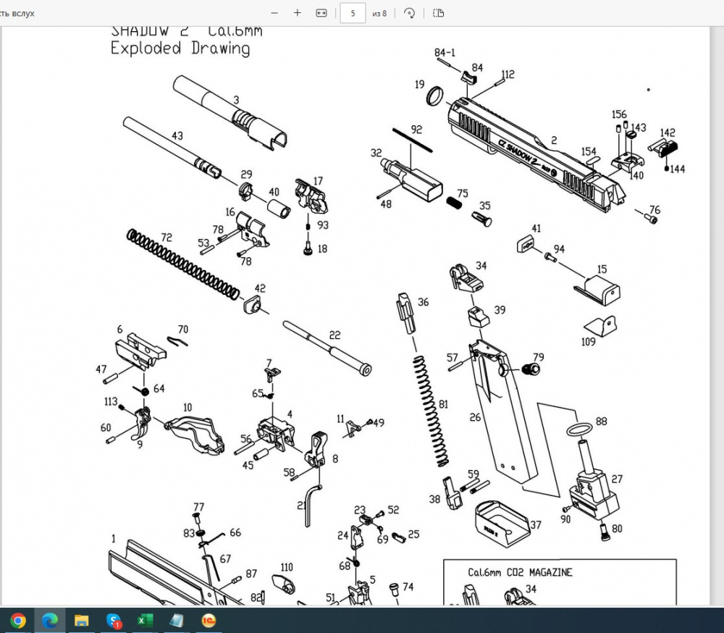Click the Cal.6mm CO2 MAGAZINE box heading
724x633 pixels.
pyautogui.click(x=520, y=572)
